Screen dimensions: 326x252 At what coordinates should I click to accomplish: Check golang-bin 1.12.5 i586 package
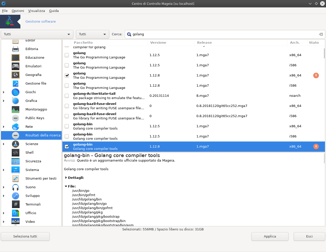67,136
